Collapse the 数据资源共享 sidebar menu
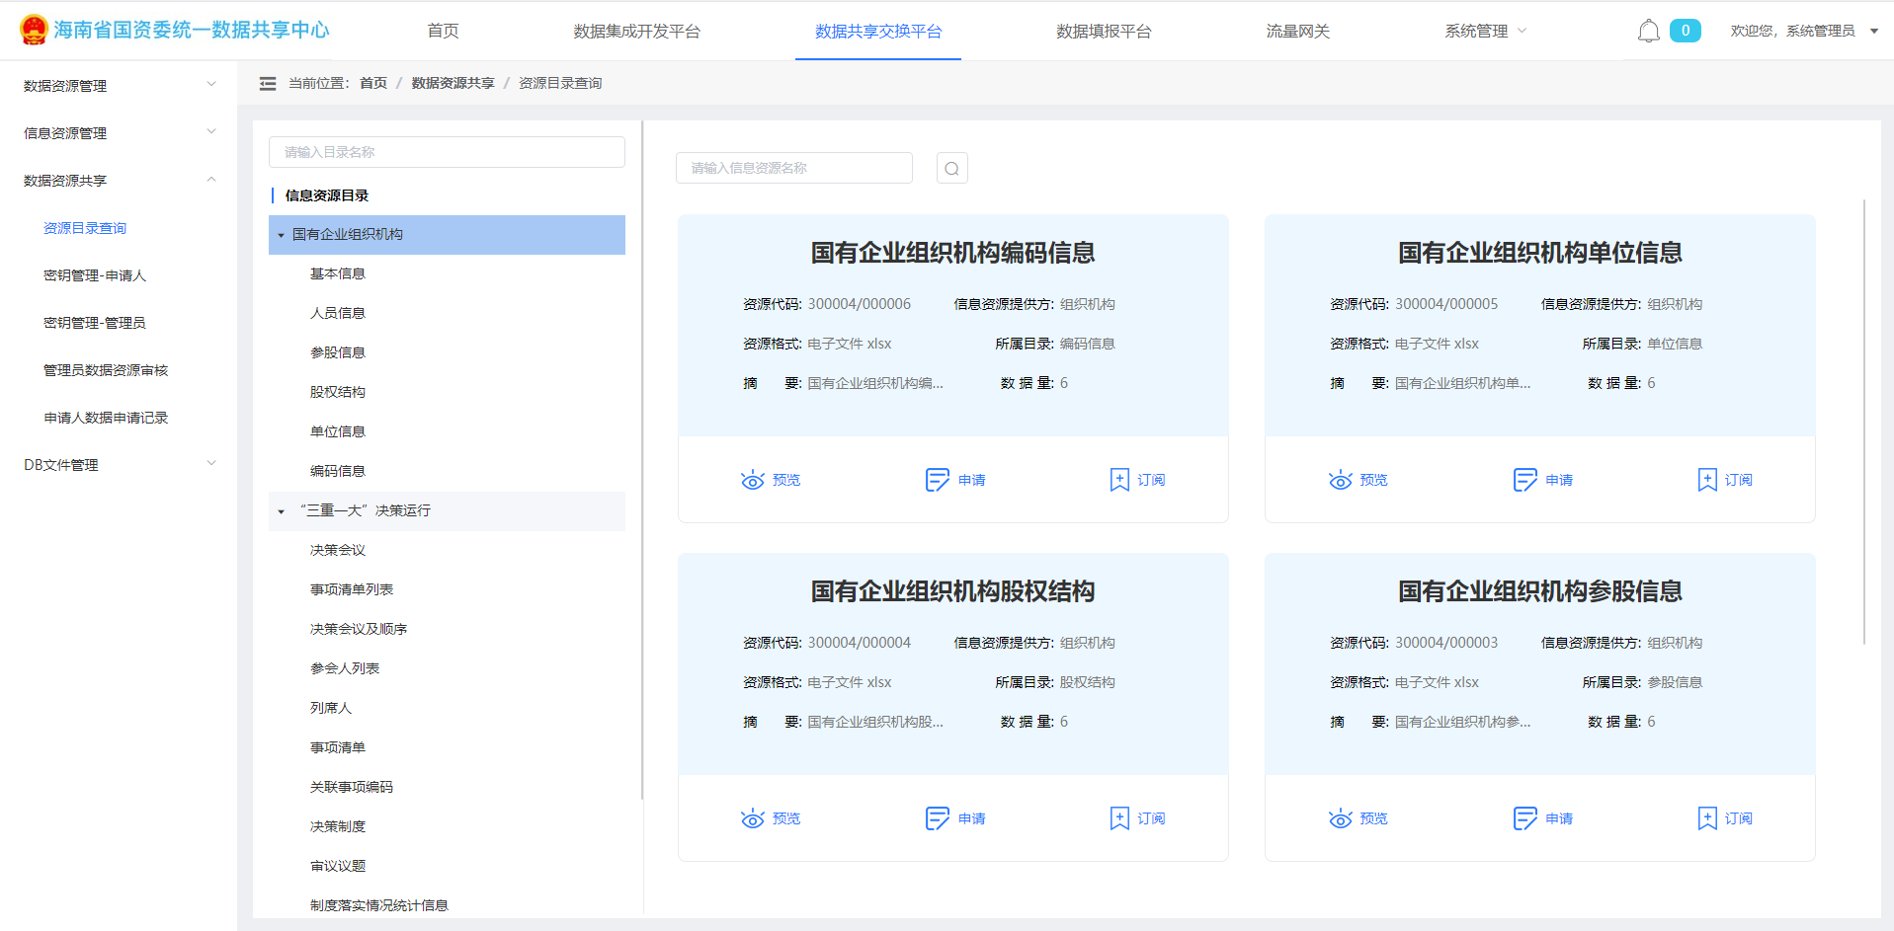Viewport: 1894px width, 931px height. tap(119, 181)
